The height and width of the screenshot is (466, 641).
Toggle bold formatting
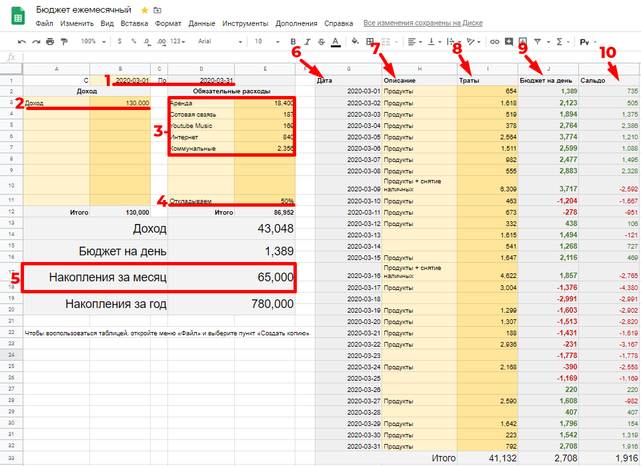click(293, 41)
